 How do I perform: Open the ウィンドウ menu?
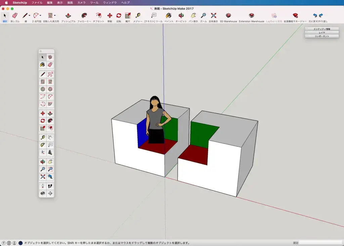[x=110, y=3]
